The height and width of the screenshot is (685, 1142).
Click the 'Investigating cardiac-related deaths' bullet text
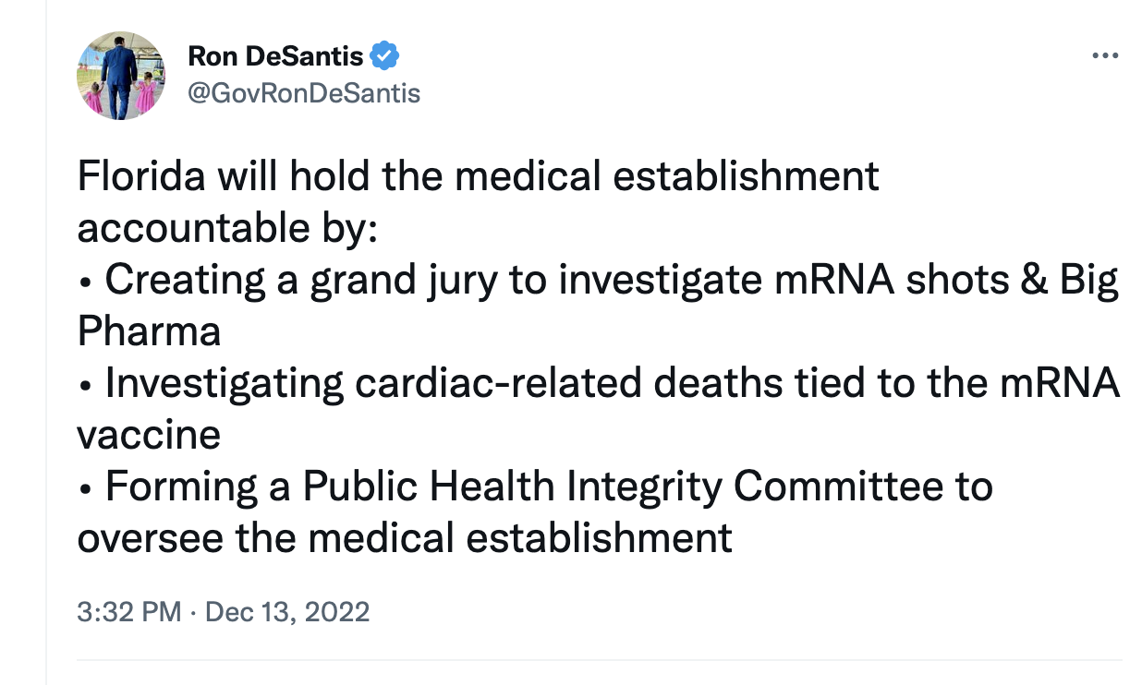click(436, 383)
